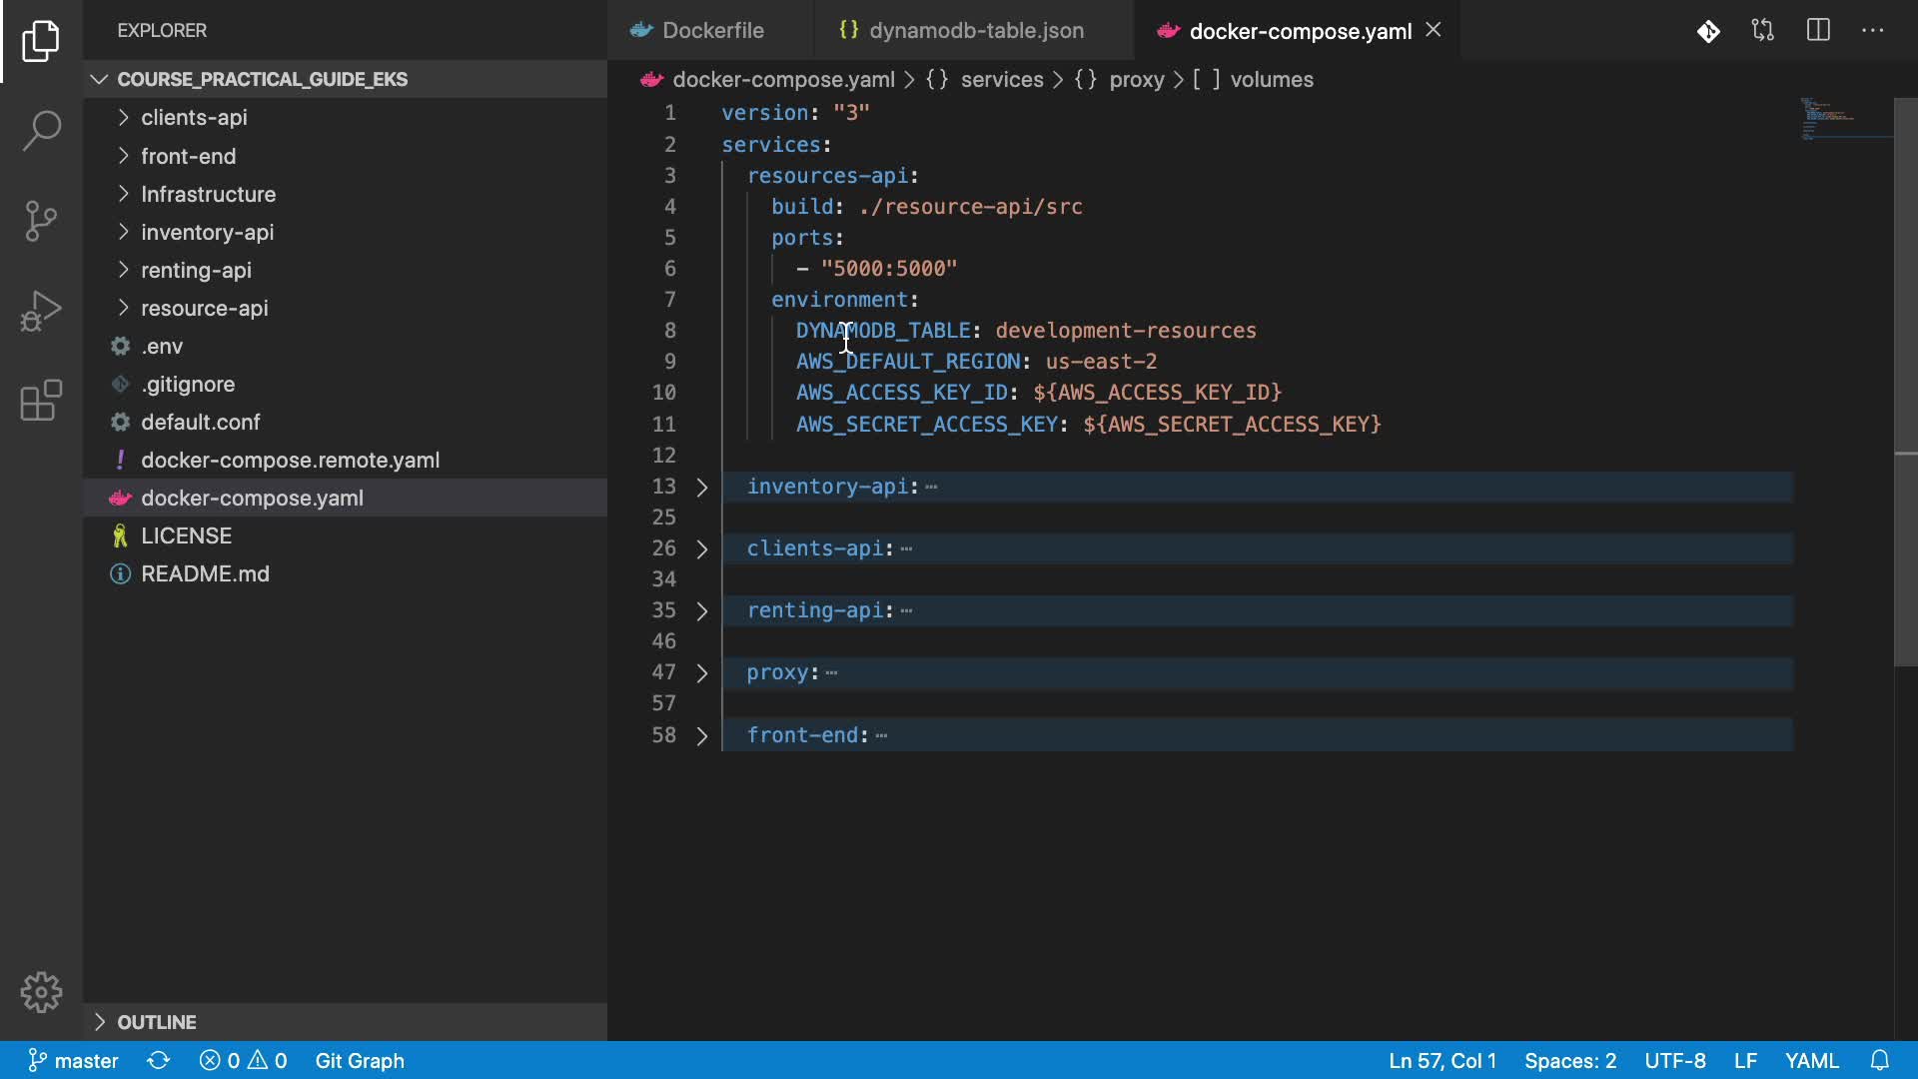Expand the folded inventory-api section
The height and width of the screenshot is (1079, 1918).
tap(702, 488)
